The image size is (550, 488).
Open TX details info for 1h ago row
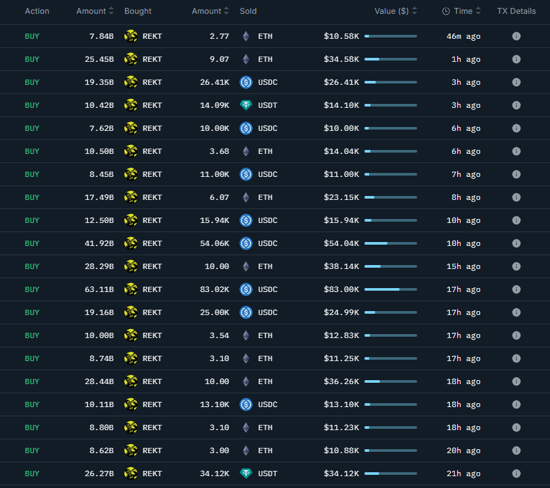tap(516, 59)
